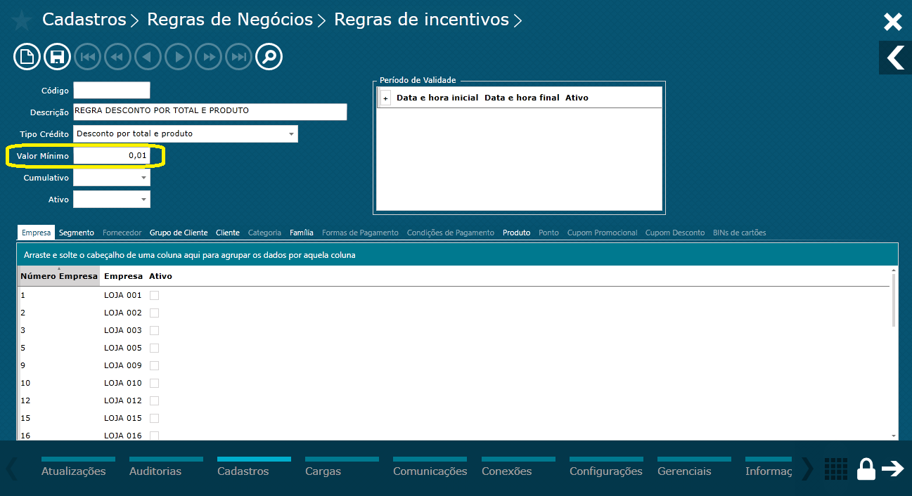This screenshot has width=912, height=496.
Task: Click into the Código input field
Action: tap(112, 90)
